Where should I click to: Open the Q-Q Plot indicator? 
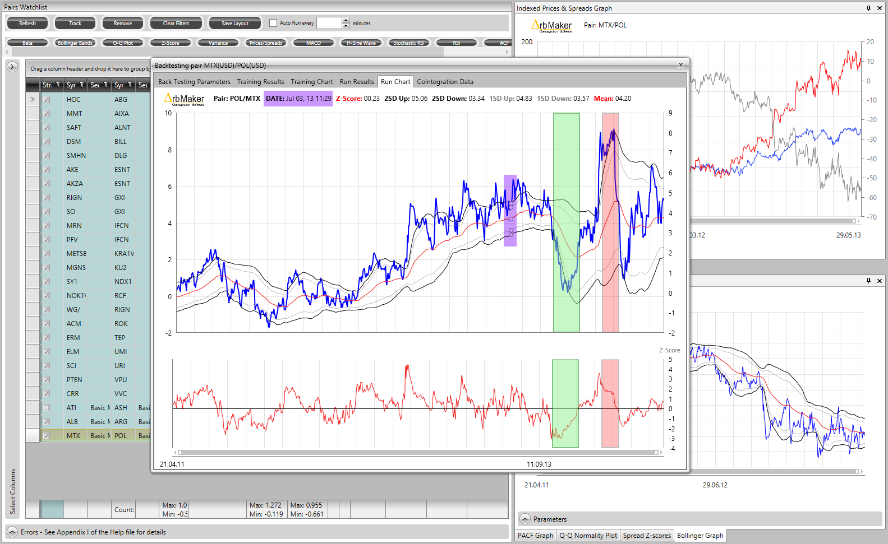123,43
